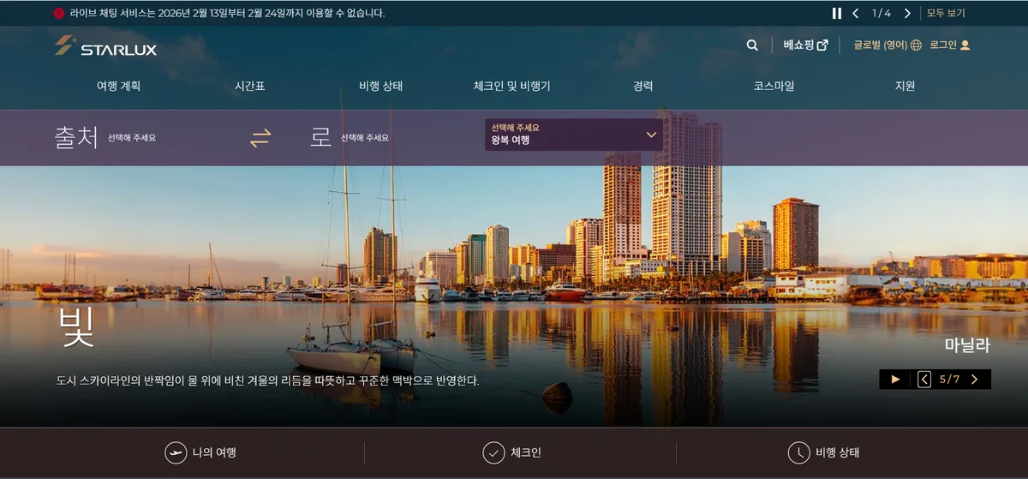This screenshot has width=1028, height=479.
Task: Expand the 왕복 여행 trip type dropdown
Action: 573,135
